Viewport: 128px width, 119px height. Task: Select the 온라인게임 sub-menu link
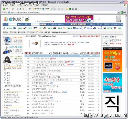pyautogui.click(x=30, y=32)
